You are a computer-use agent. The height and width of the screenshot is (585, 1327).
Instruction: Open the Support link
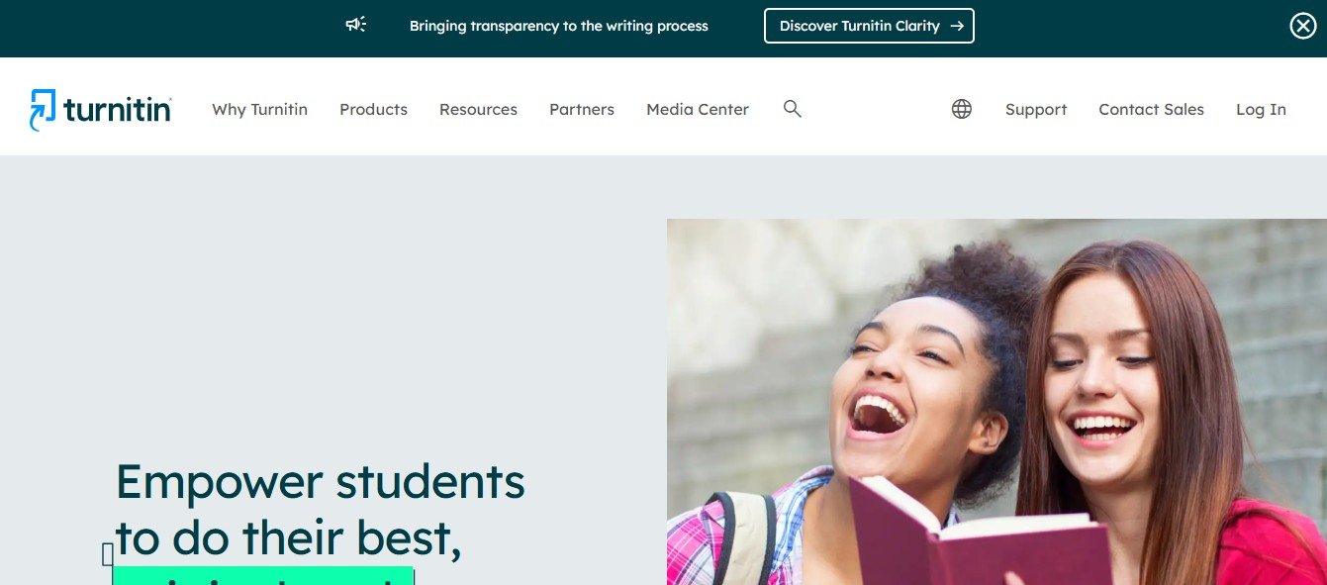pyautogui.click(x=1036, y=110)
